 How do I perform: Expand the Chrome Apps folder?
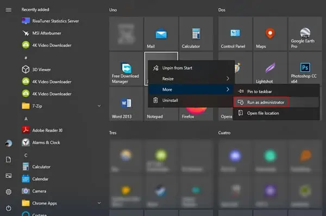pyautogui.click(x=99, y=203)
